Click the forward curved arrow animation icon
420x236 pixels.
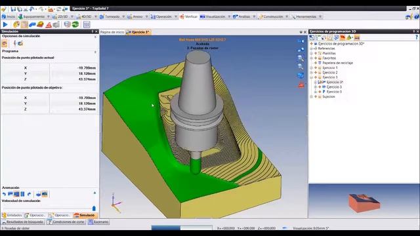click(x=29, y=194)
